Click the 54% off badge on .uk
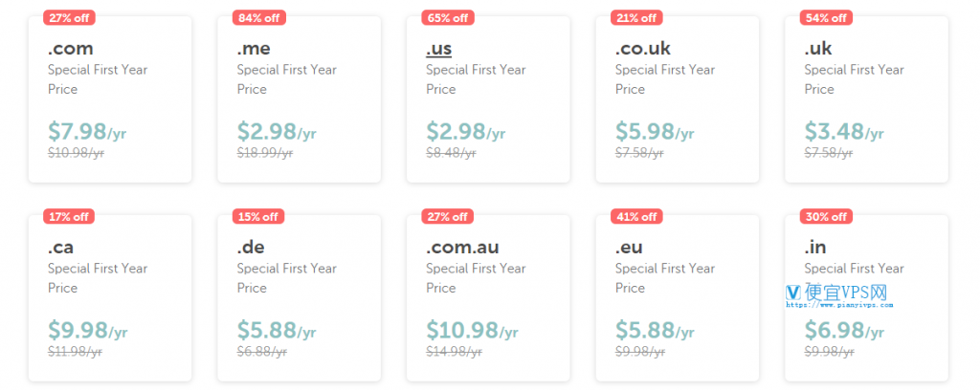The width and height of the screenshot is (980, 391). (826, 17)
